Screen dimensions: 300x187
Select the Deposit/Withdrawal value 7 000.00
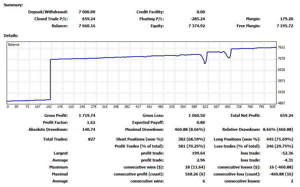(86, 12)
